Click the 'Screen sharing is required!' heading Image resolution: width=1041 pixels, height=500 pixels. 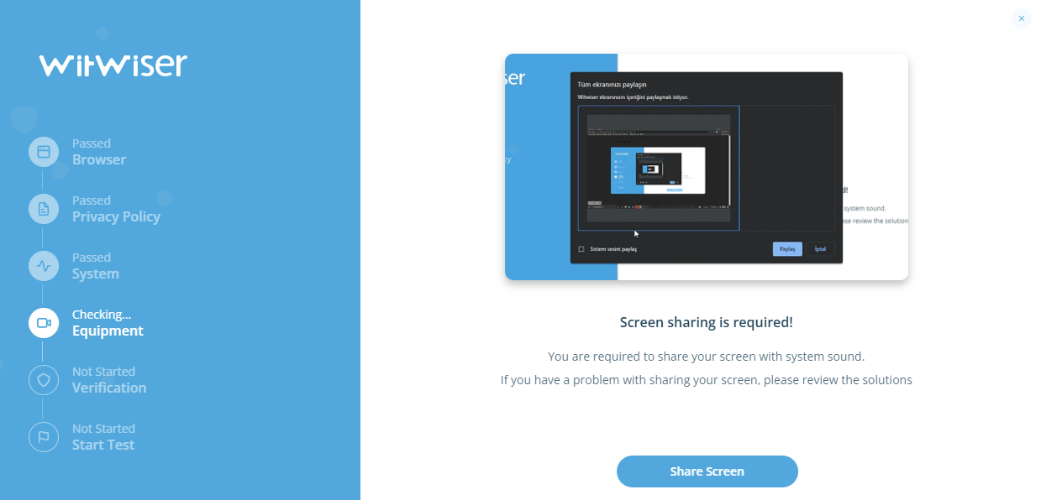[707, 321]
